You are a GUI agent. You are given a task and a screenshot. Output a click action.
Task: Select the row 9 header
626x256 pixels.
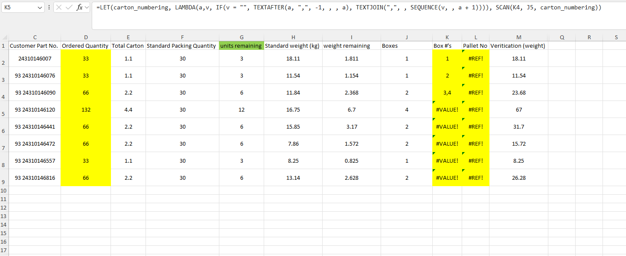pos(4,178)
